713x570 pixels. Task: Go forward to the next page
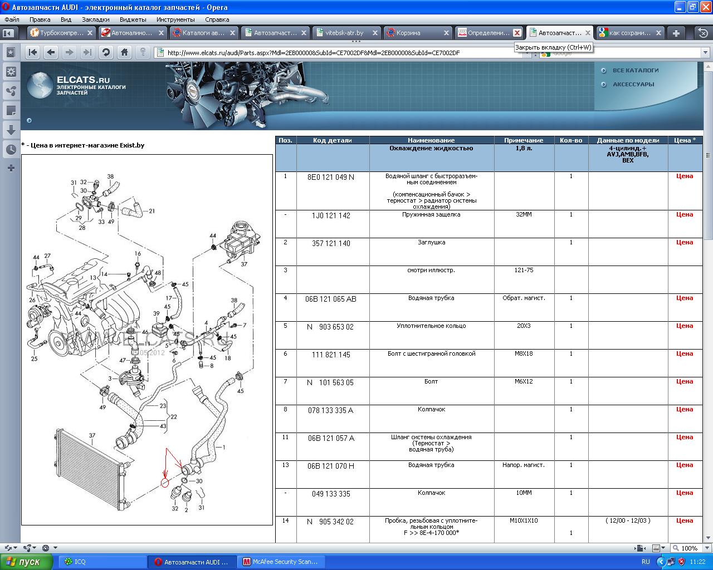click(70, 52)
